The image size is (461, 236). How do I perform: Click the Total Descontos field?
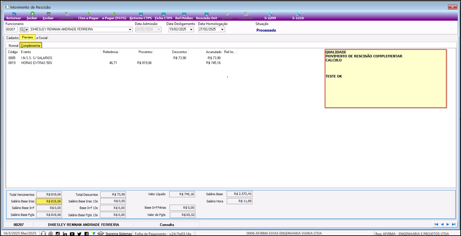click(x=113, y=194)
